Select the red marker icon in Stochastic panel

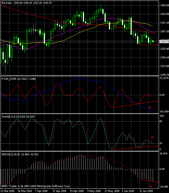point(152,137)
